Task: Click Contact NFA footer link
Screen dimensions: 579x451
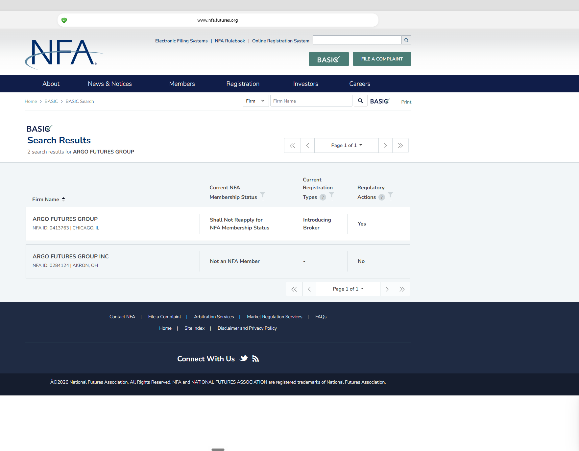Action: (x=122, y=317)
